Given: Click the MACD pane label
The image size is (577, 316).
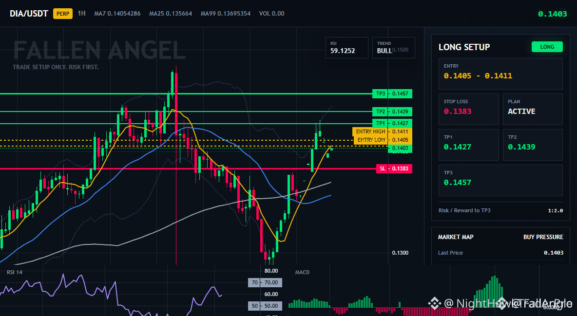Looking at the screenshot, I should 302,272.
